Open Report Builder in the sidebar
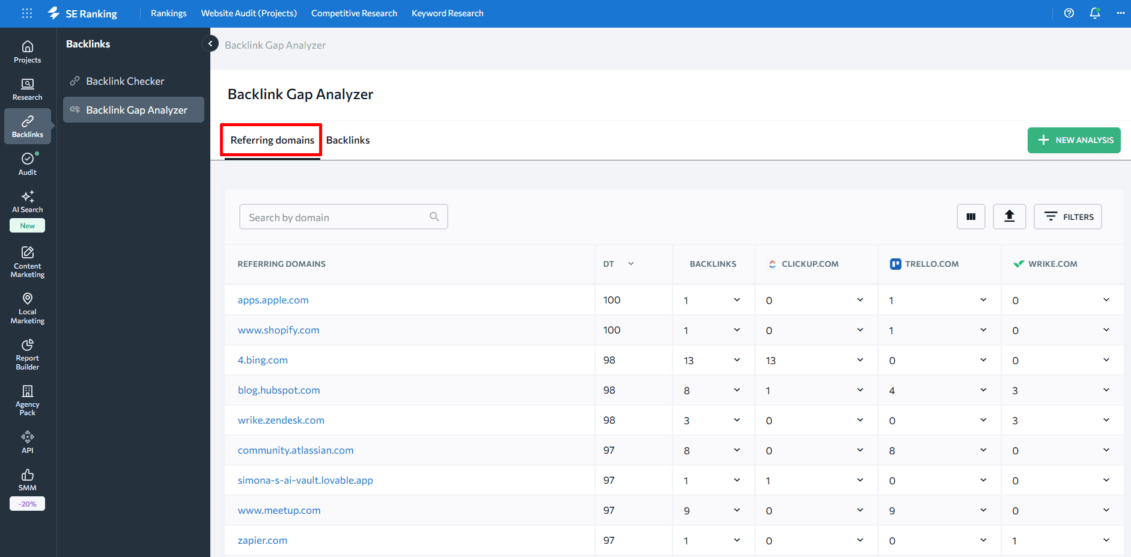Viewport: 1131px width, 557px height. pos(28,355)
